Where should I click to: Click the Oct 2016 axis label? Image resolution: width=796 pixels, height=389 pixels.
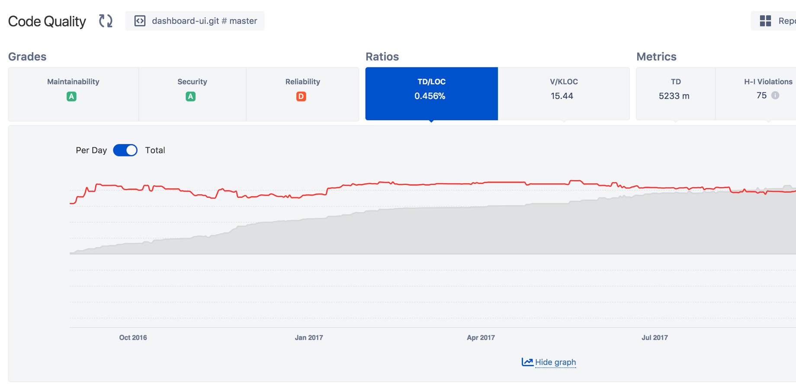click(133, 338)
